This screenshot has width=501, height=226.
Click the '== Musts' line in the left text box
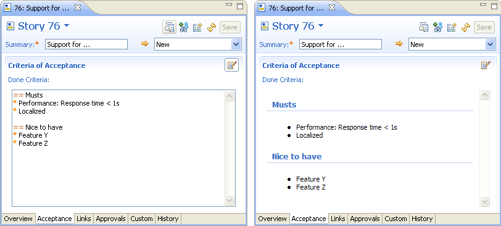click(28, 95)
